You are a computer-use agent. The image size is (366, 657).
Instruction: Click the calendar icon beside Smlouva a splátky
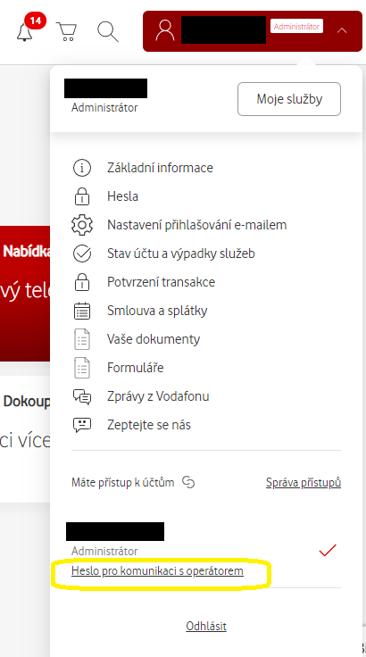[82, 311]
